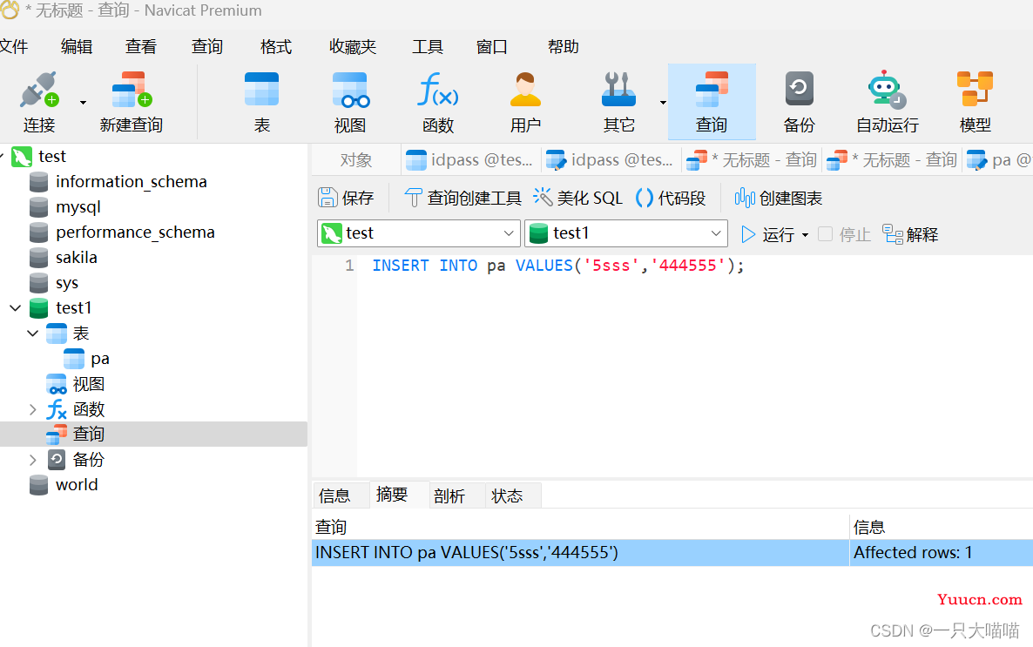Screen dimensions: 1033x647
Task: Select information_schema database
Action: [132, 181]
